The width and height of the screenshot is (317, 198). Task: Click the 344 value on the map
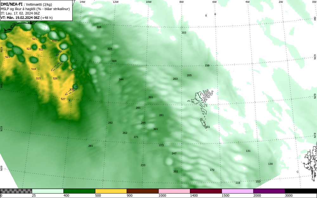121,79
